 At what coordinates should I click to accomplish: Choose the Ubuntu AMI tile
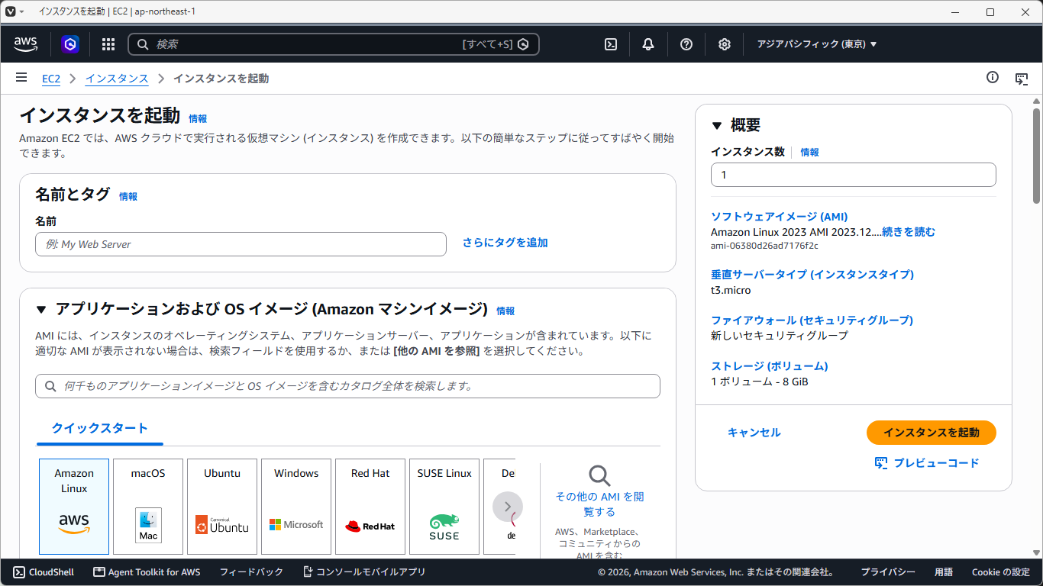(222, 507)
